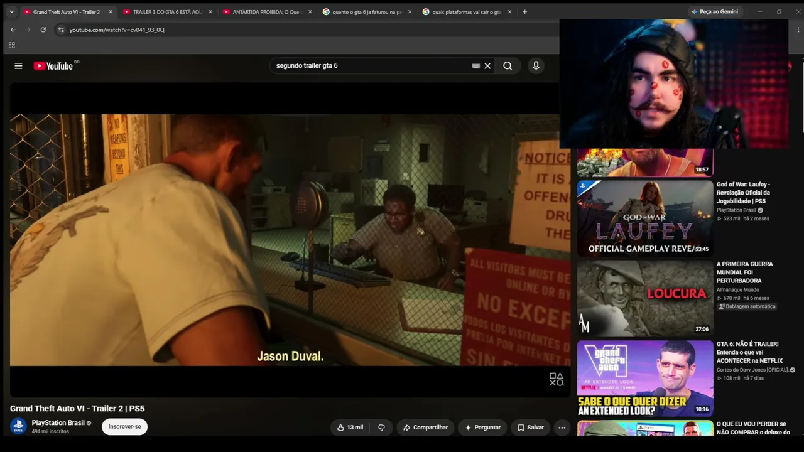Open the GTA extended look Netflix thumbnail
The width and height of the screenshot is (804, 452).
pyautogui.click(x=645, y=379)
